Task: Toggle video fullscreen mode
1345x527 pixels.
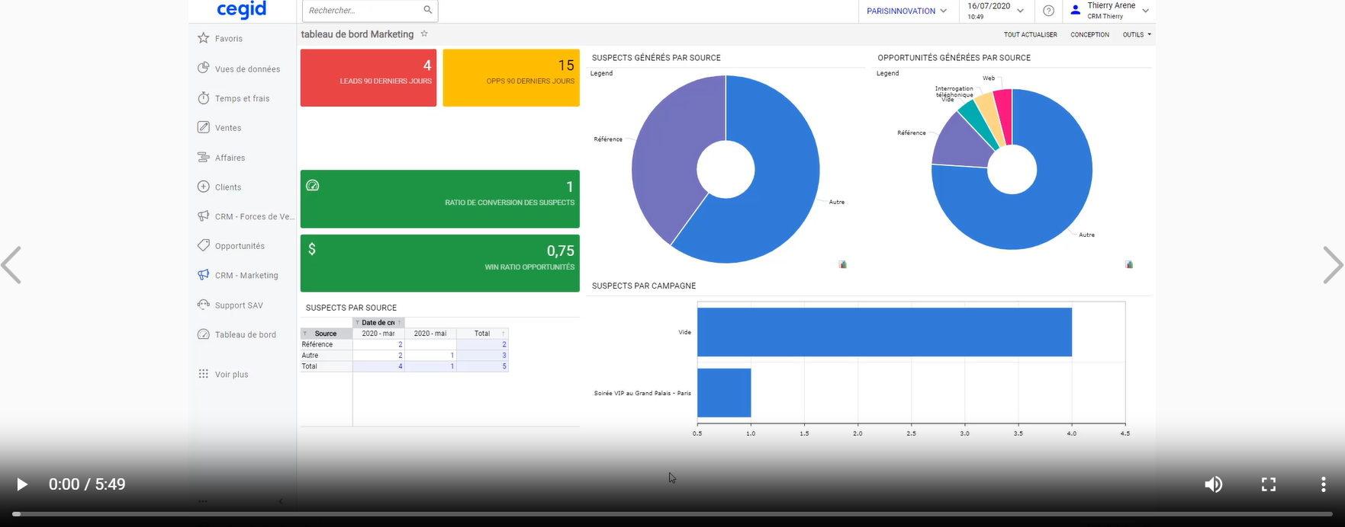Action: tap(1269, 484)
